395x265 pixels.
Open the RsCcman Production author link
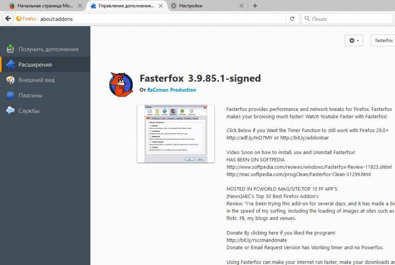point(172,90)
